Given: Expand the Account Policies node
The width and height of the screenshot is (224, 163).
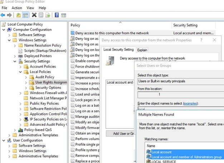Looking at the screenshot, I should (x=21, y=66).
